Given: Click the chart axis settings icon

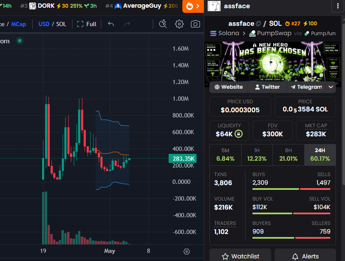Looking at the screenshot, I should [187, 251].
